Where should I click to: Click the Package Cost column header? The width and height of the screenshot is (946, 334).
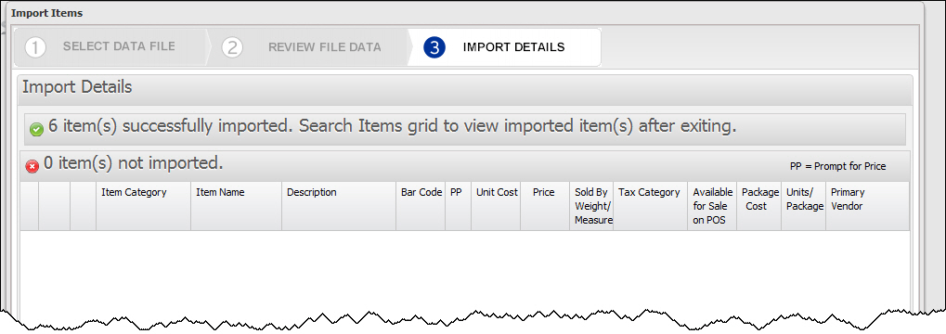[x=759, y=206]
